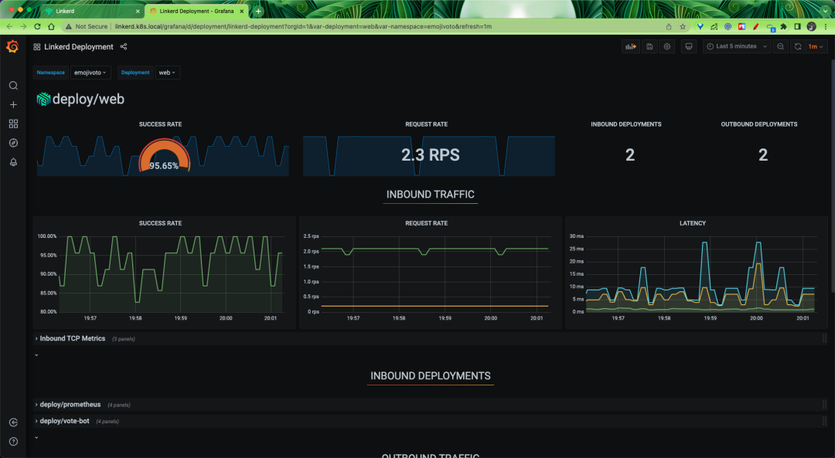Open the Explore compass icon in sidebar
Image resolution: width=835 pixels, height=458 pixels.
click(x=13, y=143)
